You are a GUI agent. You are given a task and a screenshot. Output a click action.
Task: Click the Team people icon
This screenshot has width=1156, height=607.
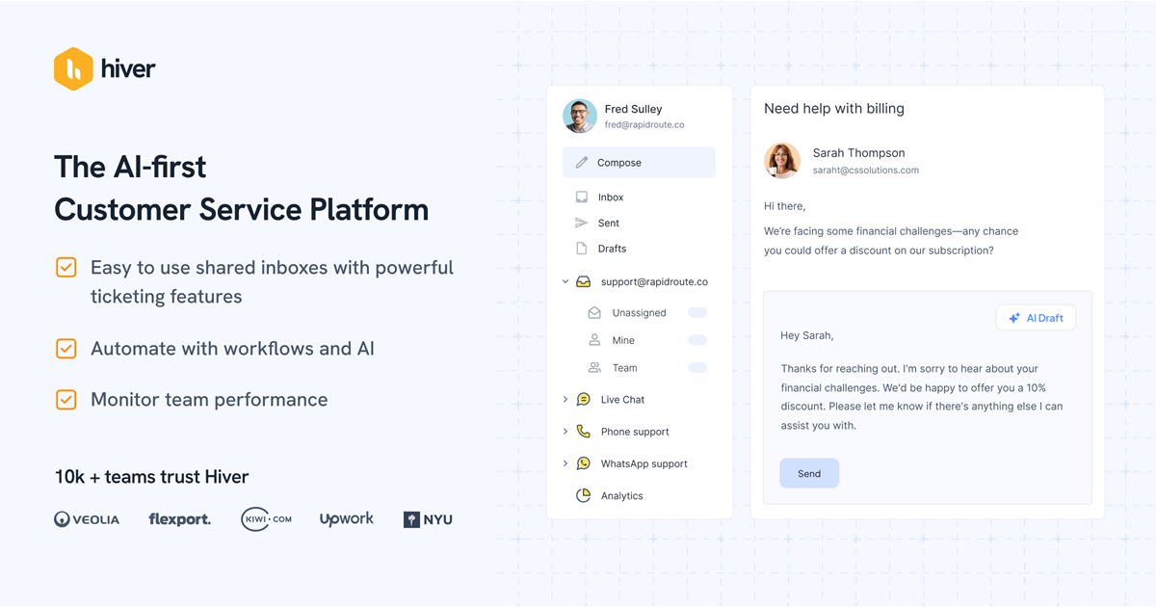click(594, 368)
